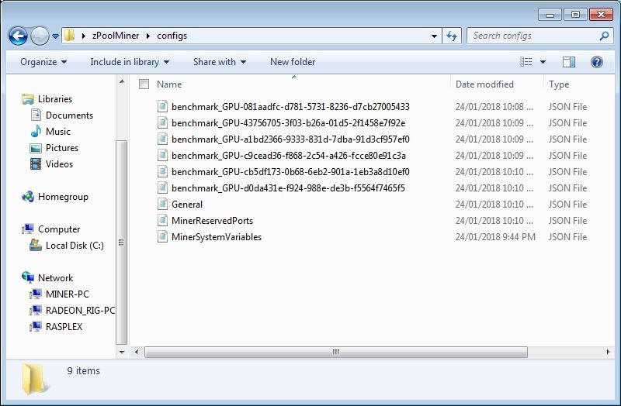The height and width of the screenshot is (406, 621).
Task: Select file name benchmark_GPU-081aadfc-d781-5731-8236-d7cb27005433
Action: tap(290, 107)
